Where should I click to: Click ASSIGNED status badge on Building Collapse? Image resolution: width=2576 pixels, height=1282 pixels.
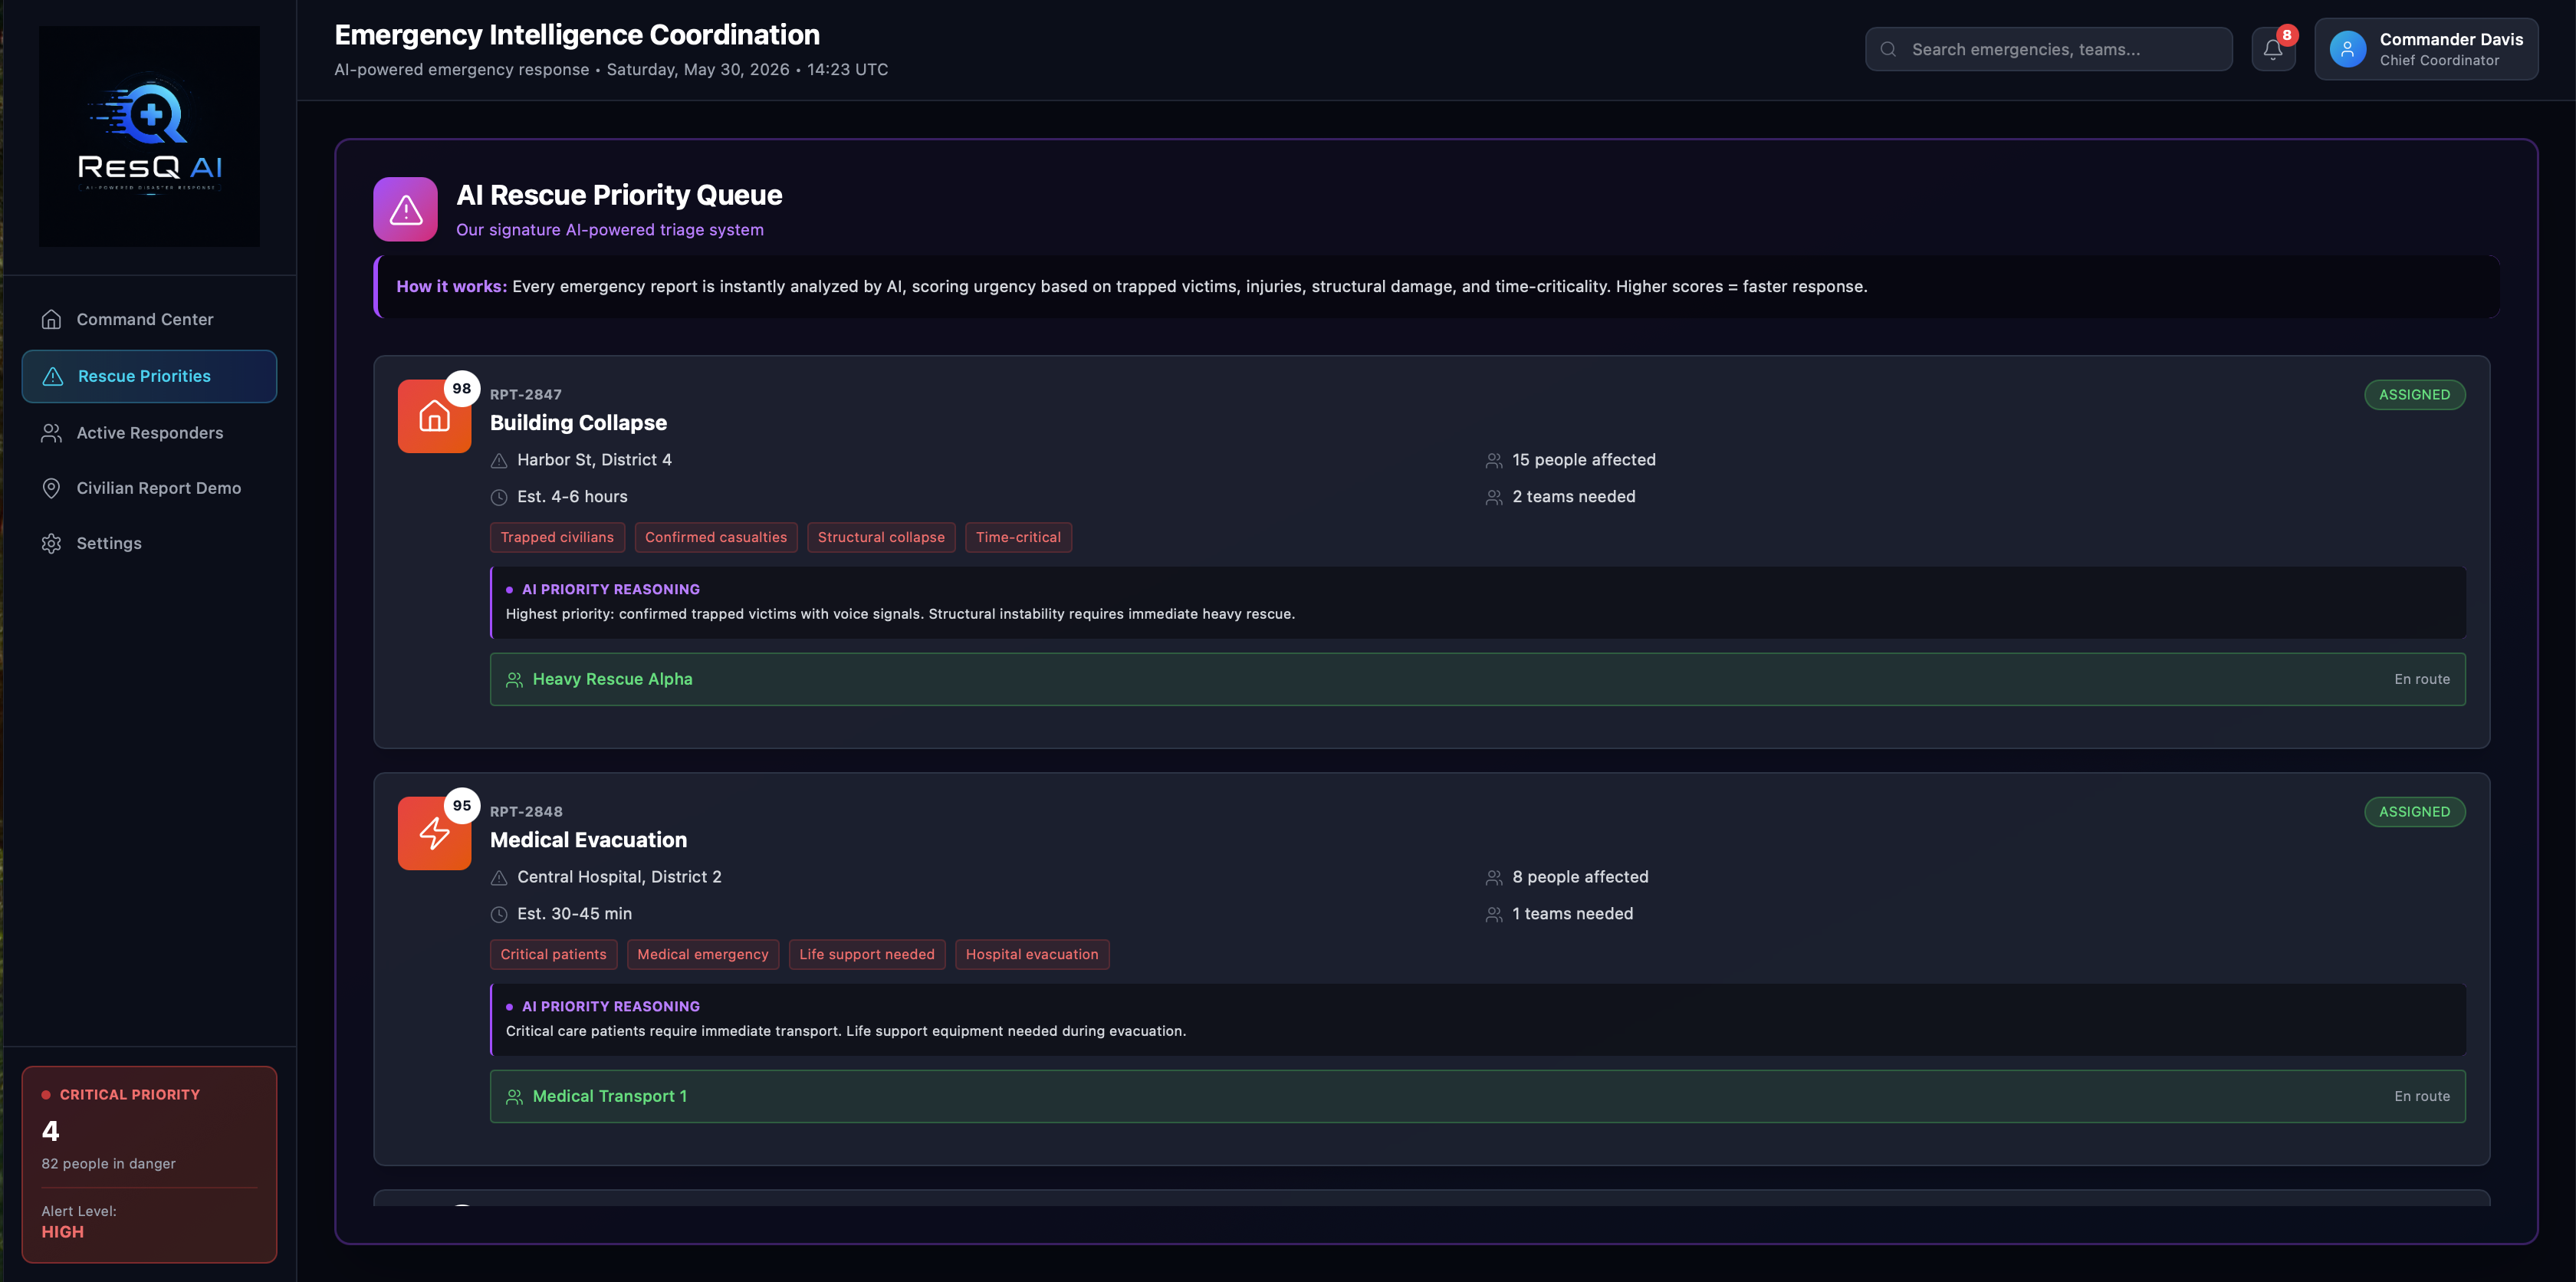click(2414, 395)
